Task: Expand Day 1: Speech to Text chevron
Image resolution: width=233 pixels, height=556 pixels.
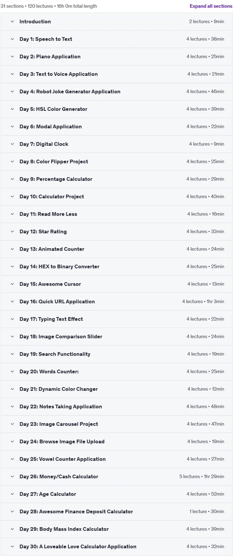Action: [x=12, y=39]
